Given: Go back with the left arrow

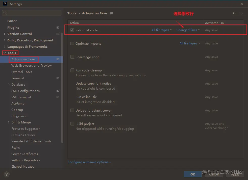Looking at the screenshot, I should [234, 13].
